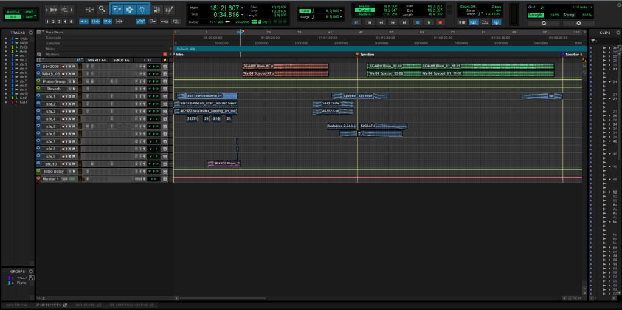Select the Grabber hand tool
This screenshot has width=622, height=310.
[142, 9]
